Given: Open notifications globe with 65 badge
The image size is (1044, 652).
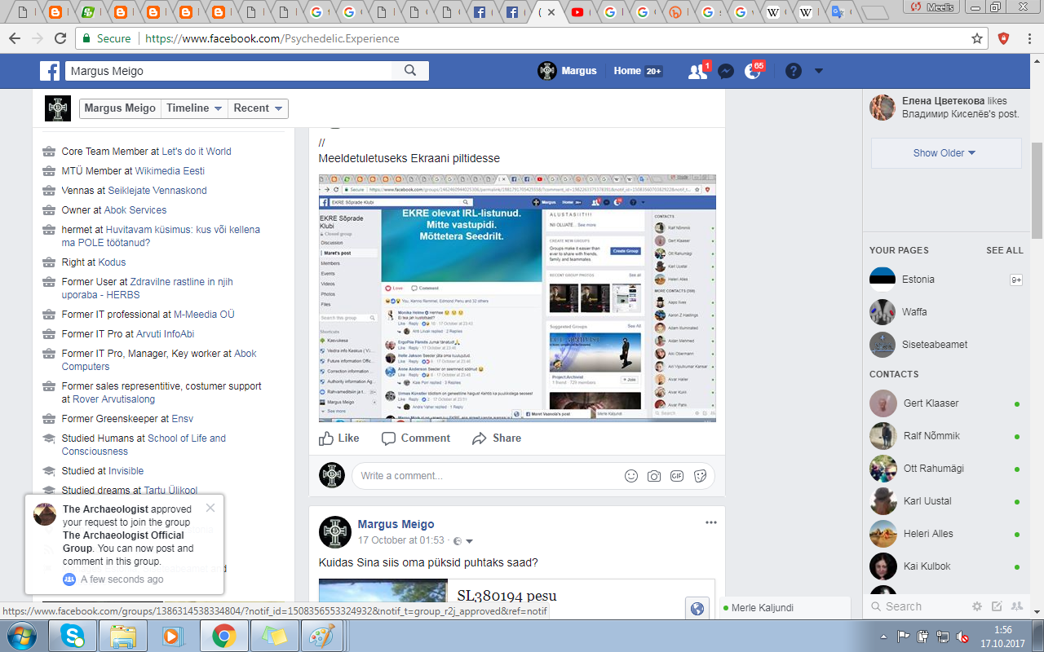Looking at the screenshot, I should [x=753, y=71].
